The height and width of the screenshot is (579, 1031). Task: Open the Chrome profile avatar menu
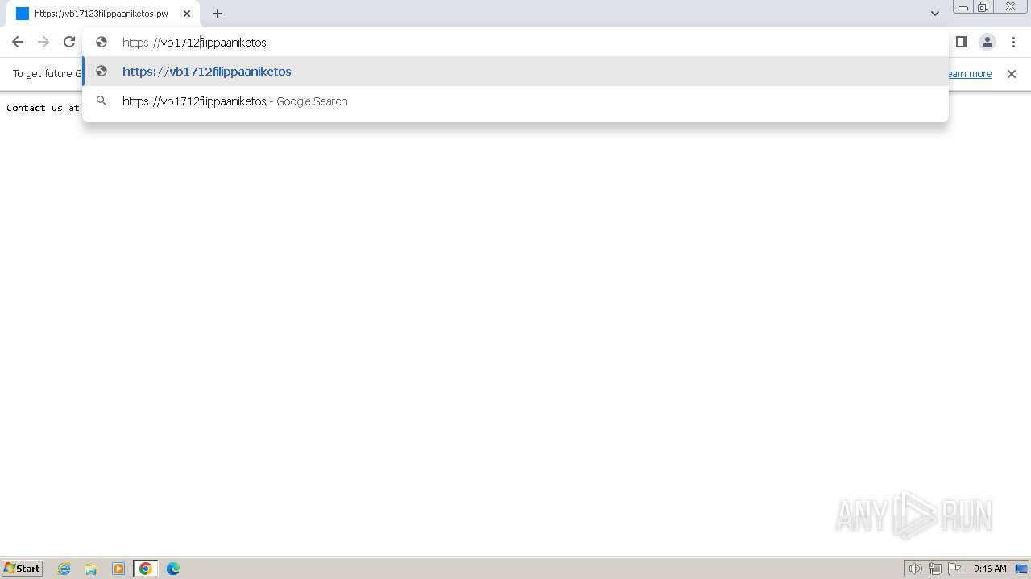click(988, 42)
